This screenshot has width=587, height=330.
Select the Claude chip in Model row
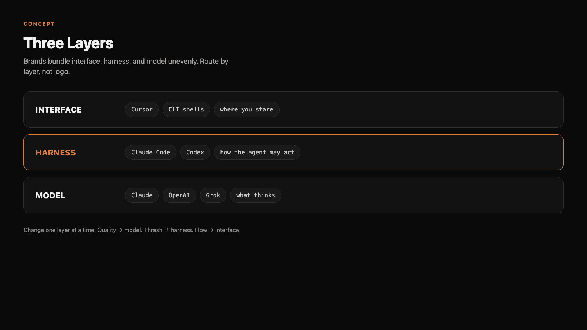pos(142,195)
